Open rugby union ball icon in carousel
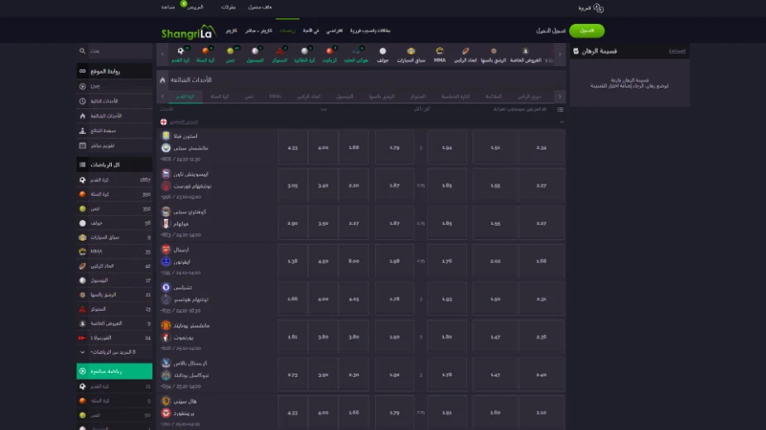 [x=465, y=50]
